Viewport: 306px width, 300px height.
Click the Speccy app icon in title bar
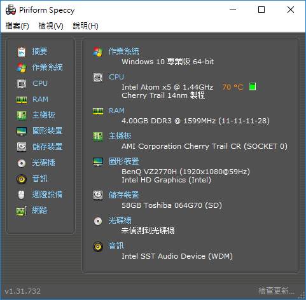(x=11, y=10)
